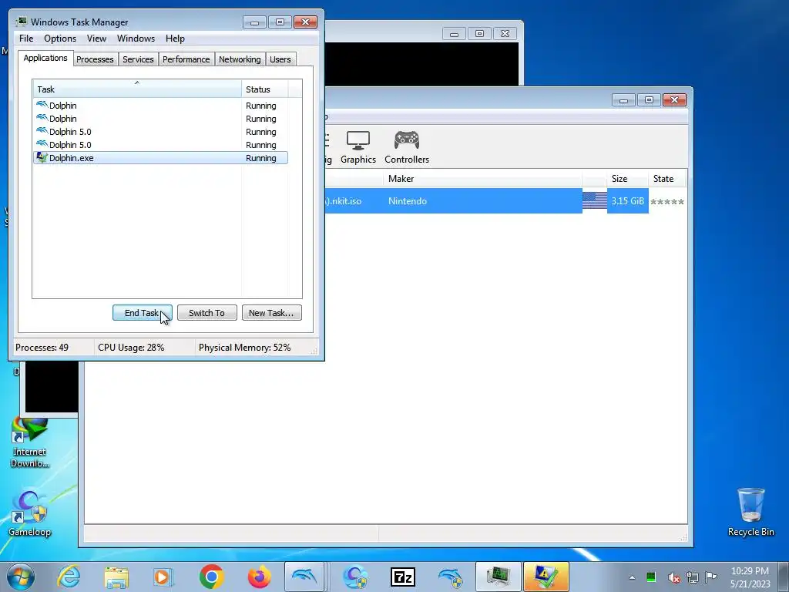Open Action Center flag tray icon
This screenshot has height=592, width=789.
710,577
